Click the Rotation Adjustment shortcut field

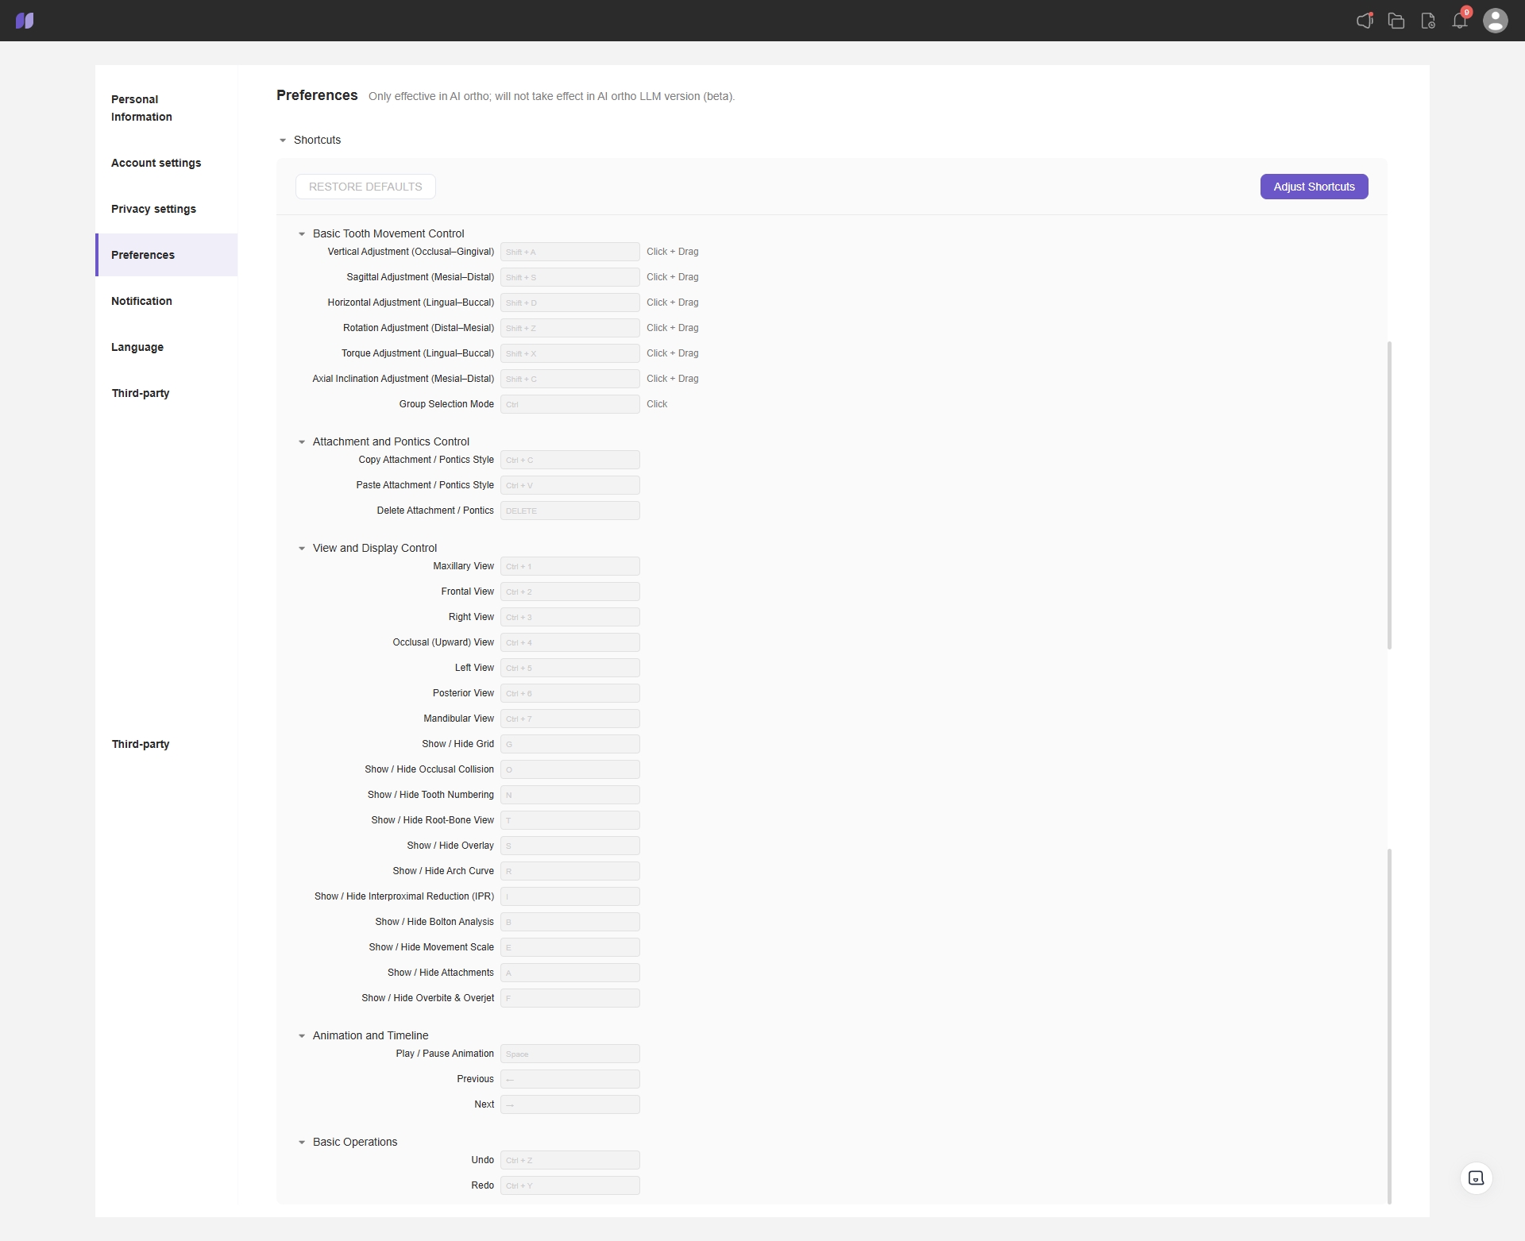[x=570, y=328]
